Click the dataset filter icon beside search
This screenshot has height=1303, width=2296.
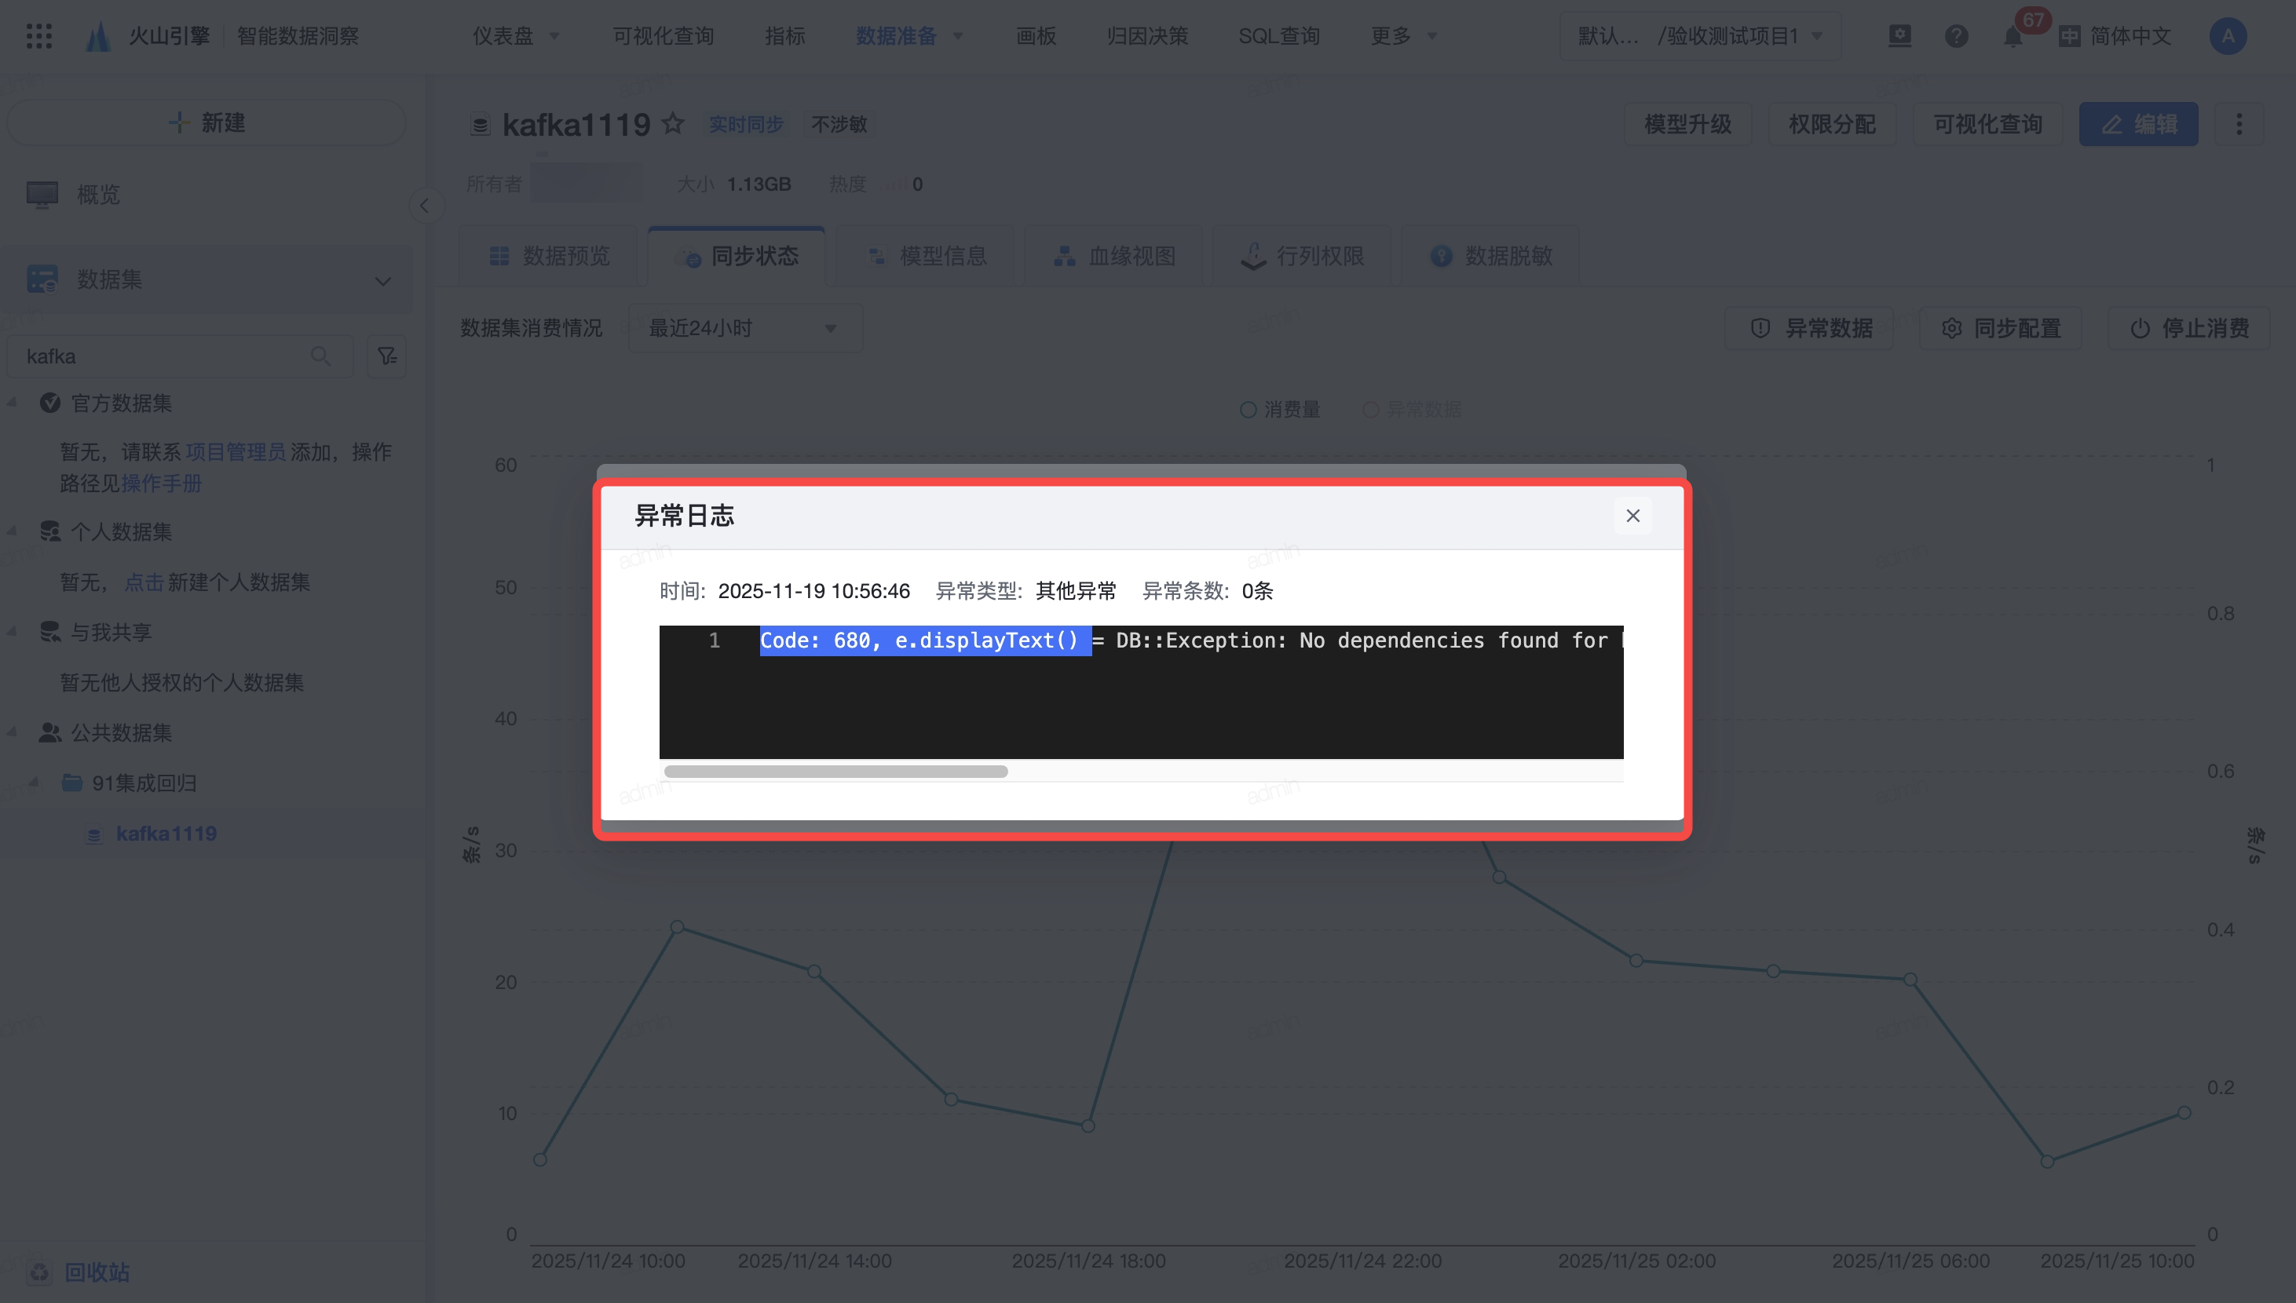click(386, 356)
